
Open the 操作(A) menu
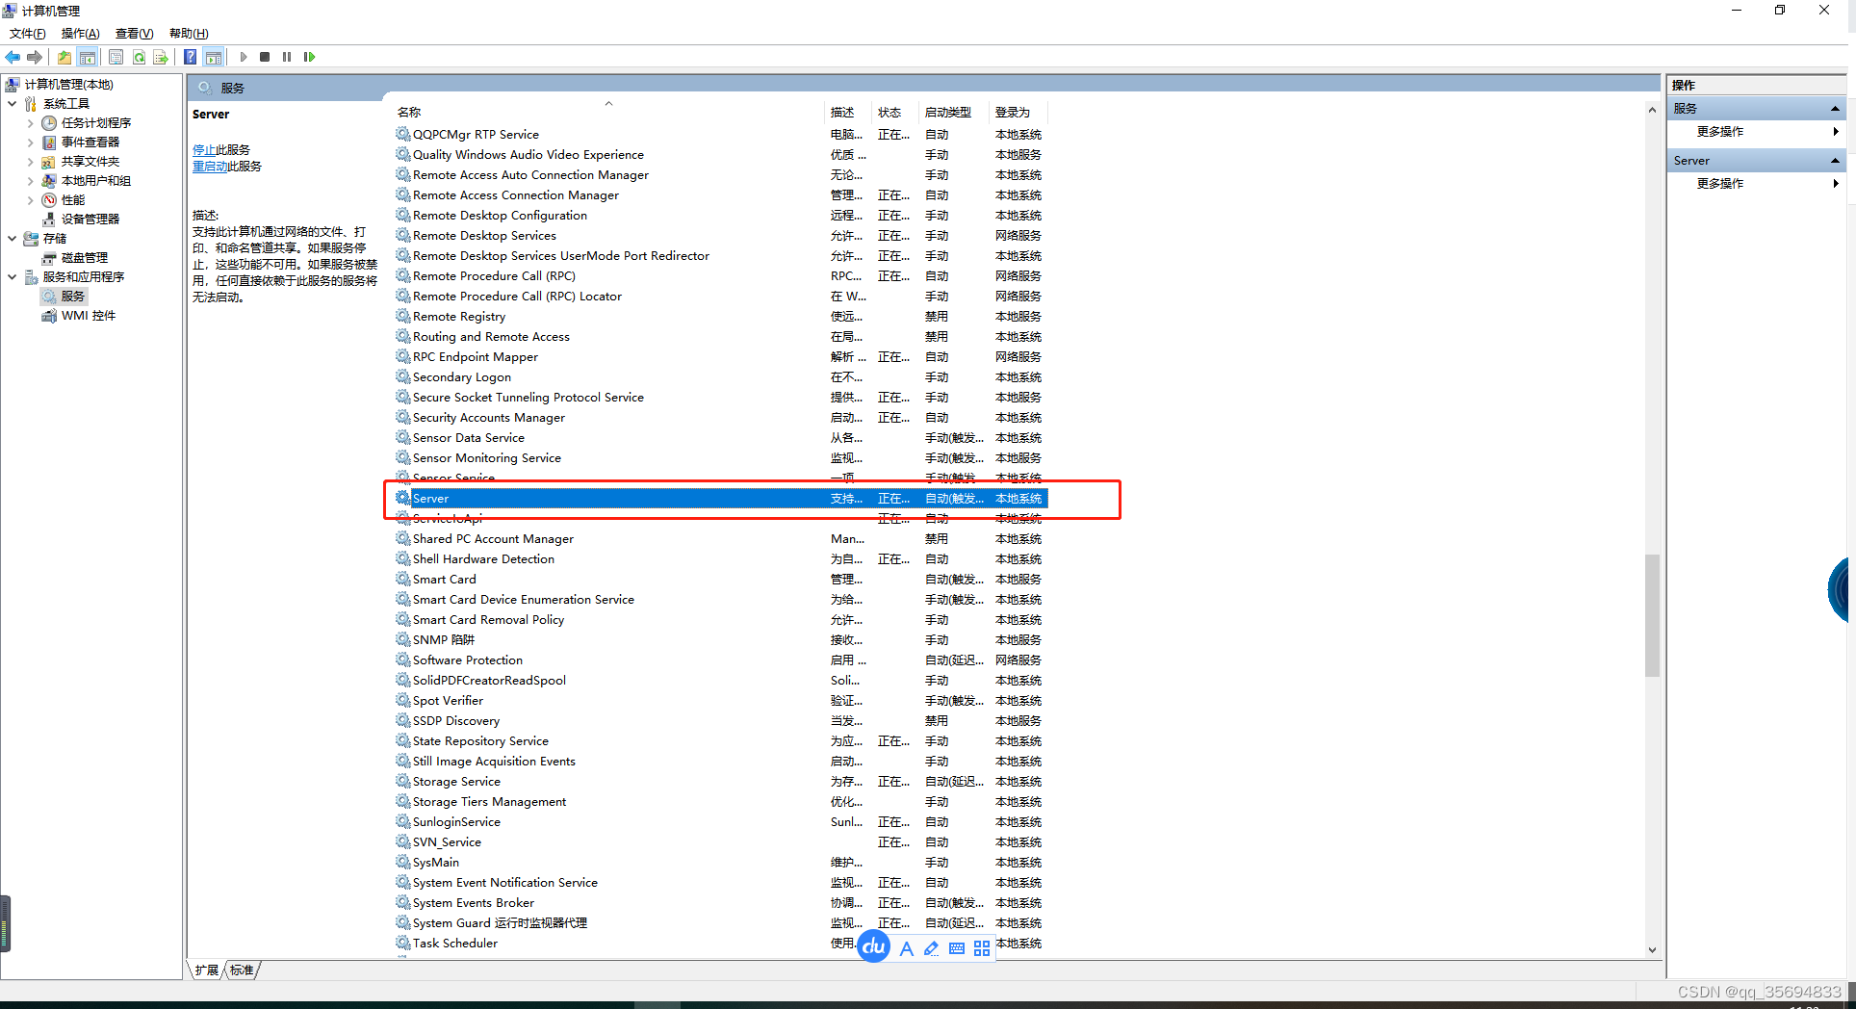pyautogui.click(x=81, y=34)
